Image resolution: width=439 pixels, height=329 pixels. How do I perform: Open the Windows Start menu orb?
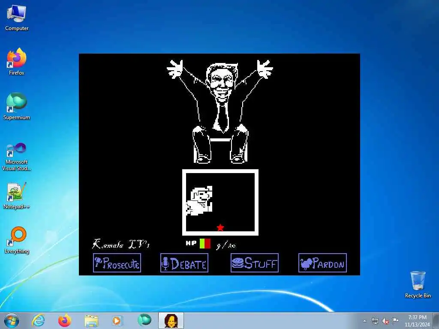pyautogui.click(x=12, y=320)
